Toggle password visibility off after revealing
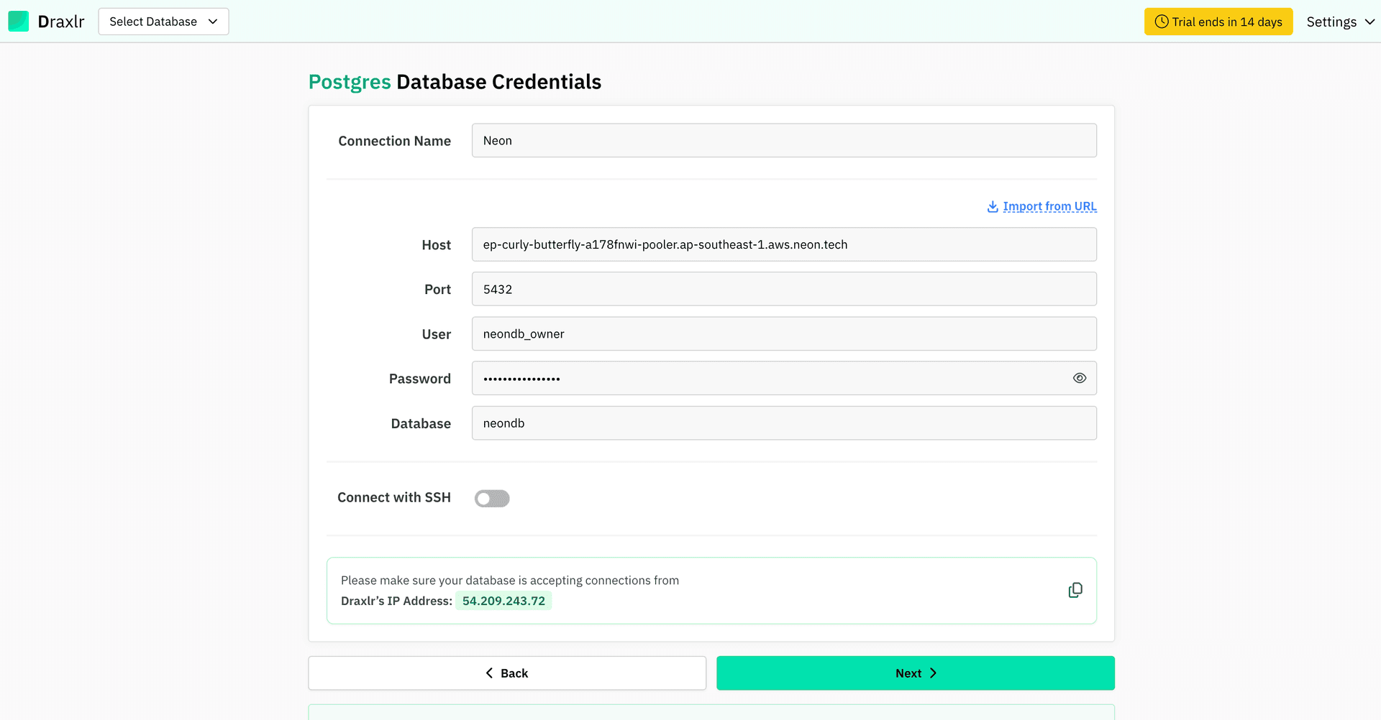 tap(1079, 378)
